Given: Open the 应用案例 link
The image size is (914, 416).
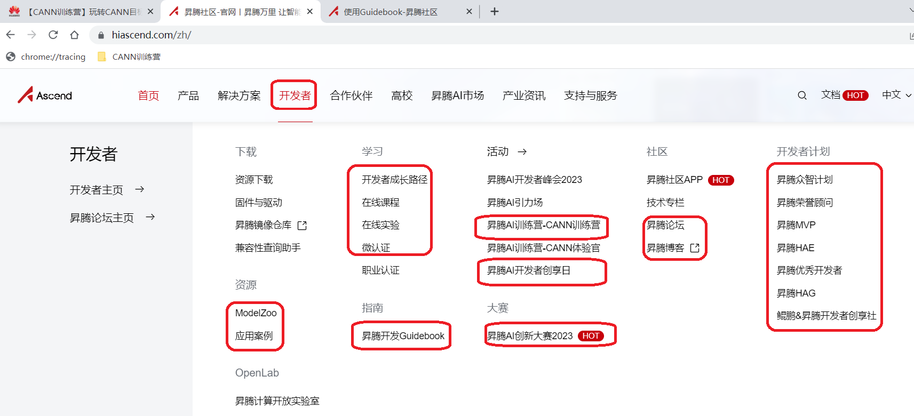Looking at the screenshot, I should click(254, 336).
